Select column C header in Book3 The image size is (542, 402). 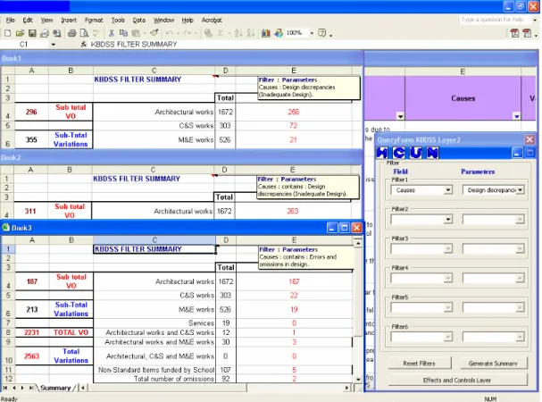click(x=154, y=239)
